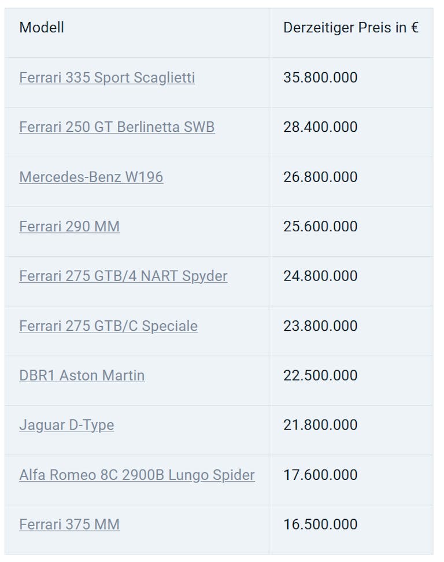Click the Ferrari 375 MM link
The height and width of the screenshot is (562, 444).
click(69, 525)
